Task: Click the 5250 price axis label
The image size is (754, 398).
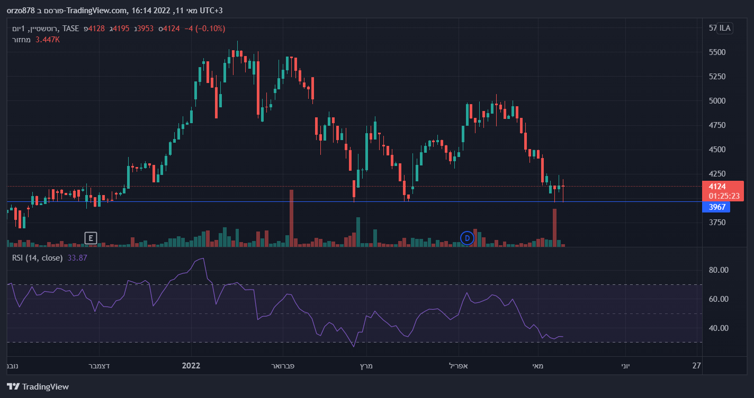Action: (x=717, y=77)
